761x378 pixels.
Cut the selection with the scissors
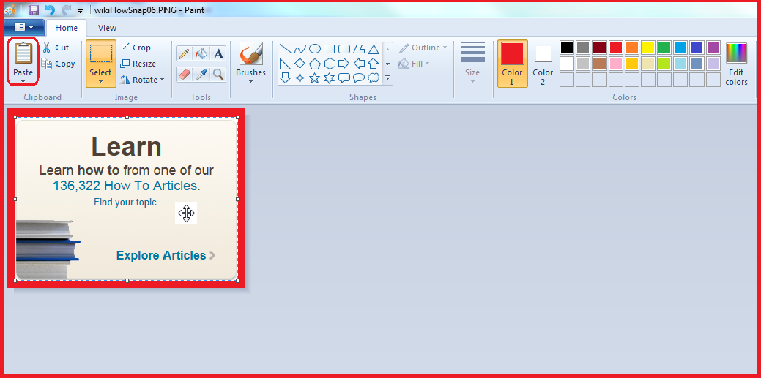pos(56,48)
